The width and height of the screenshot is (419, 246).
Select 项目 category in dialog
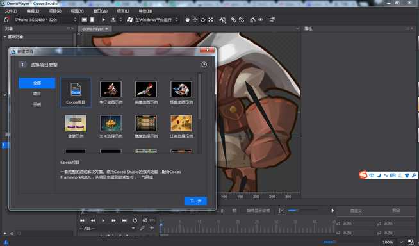tap(37, 94)
